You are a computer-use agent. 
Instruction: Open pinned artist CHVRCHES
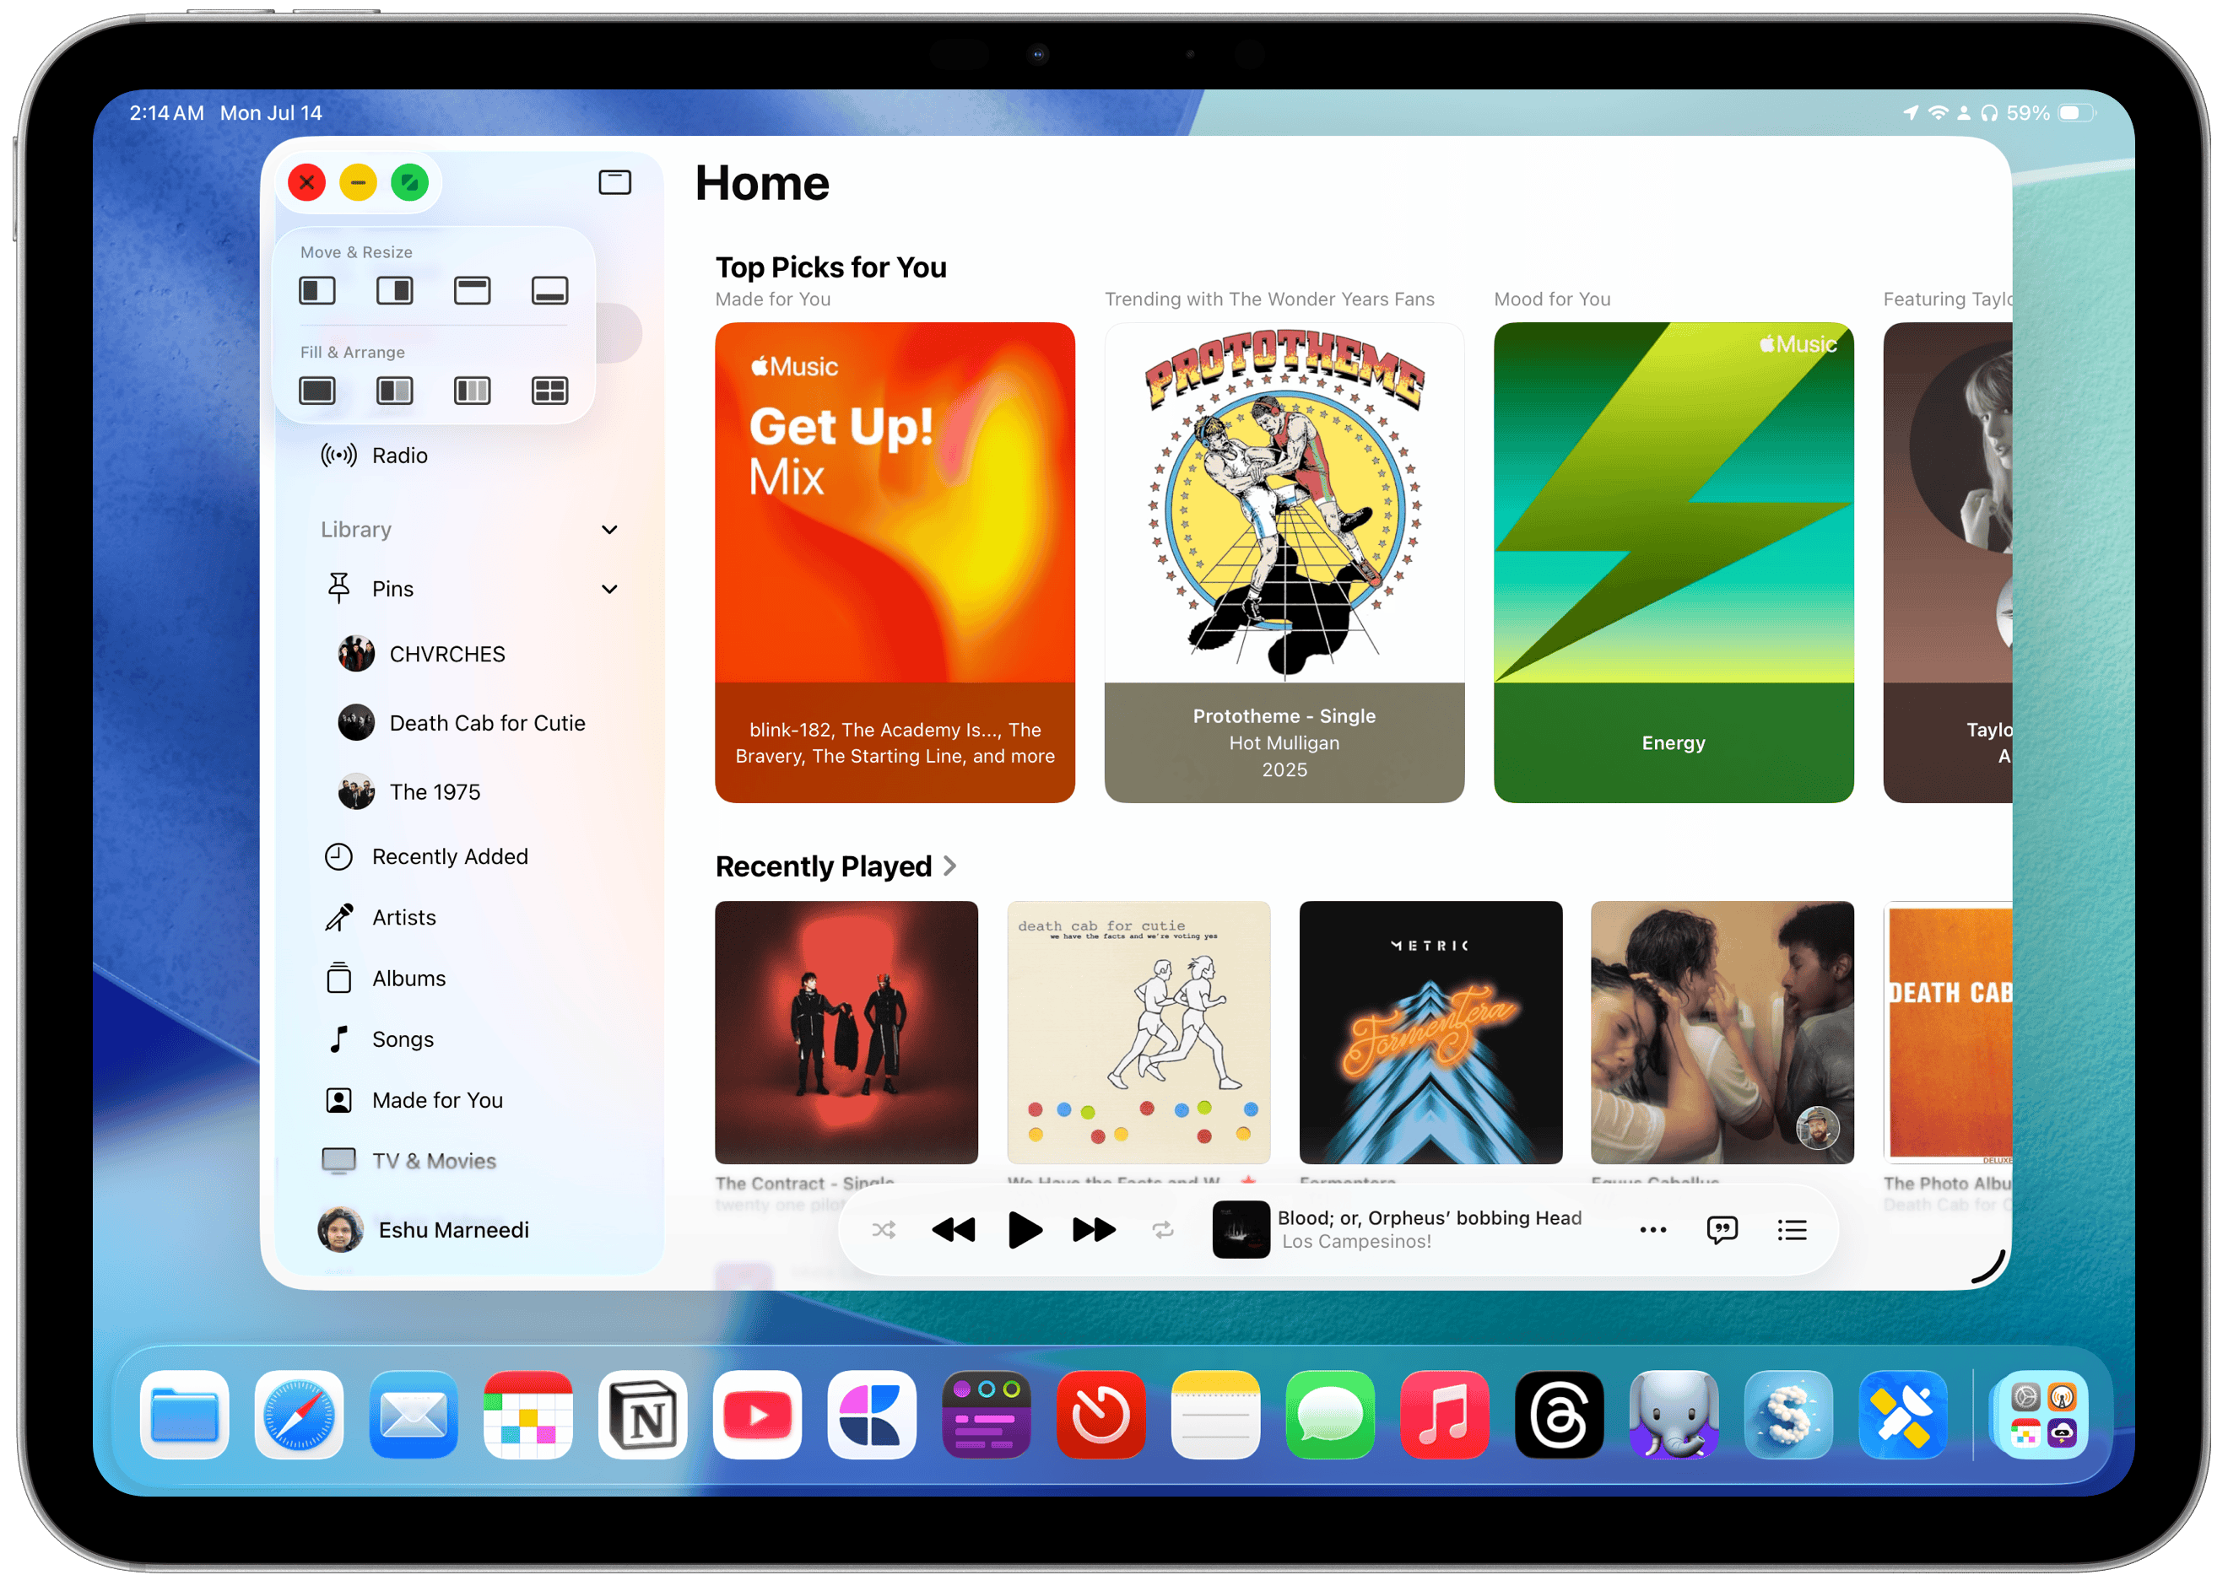point(469,655)
